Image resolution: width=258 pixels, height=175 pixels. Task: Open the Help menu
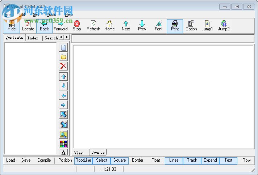69,14
